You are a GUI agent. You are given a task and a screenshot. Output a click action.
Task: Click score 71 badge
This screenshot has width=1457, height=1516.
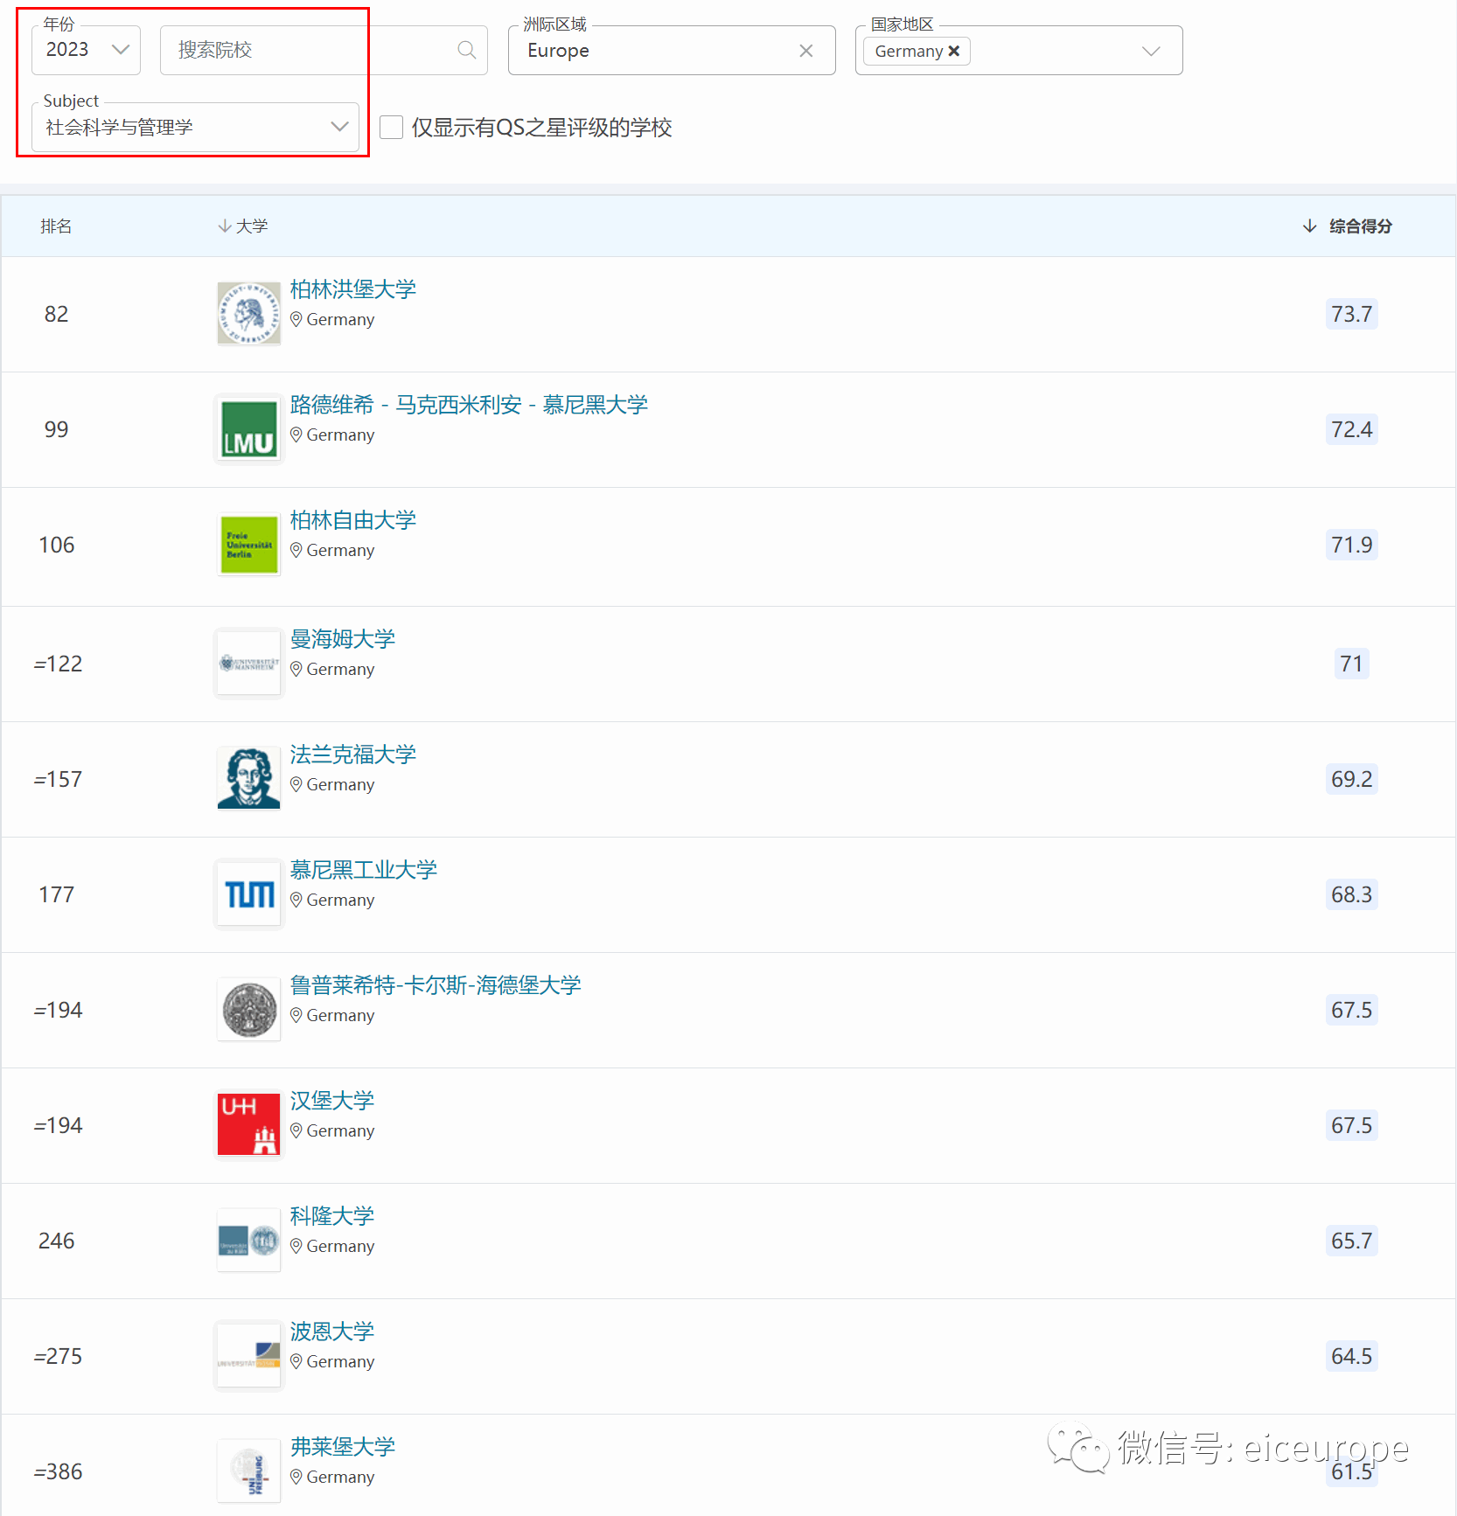click(1351, 664)
